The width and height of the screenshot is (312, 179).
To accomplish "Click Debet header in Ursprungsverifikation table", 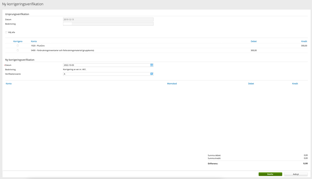I will pos(254,41).
